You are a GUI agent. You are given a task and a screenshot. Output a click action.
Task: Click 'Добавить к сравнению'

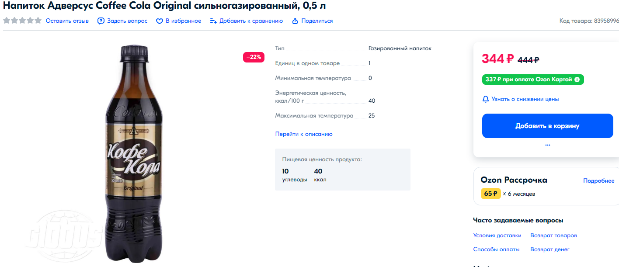[x=251, y=21]
